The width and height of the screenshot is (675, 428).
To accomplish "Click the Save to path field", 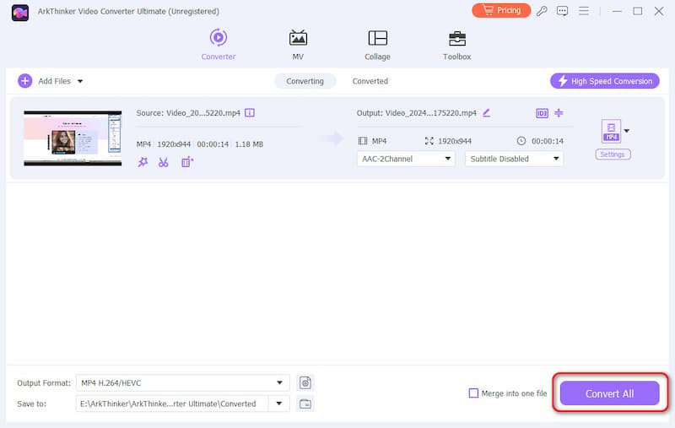I will tap(172, 404).
